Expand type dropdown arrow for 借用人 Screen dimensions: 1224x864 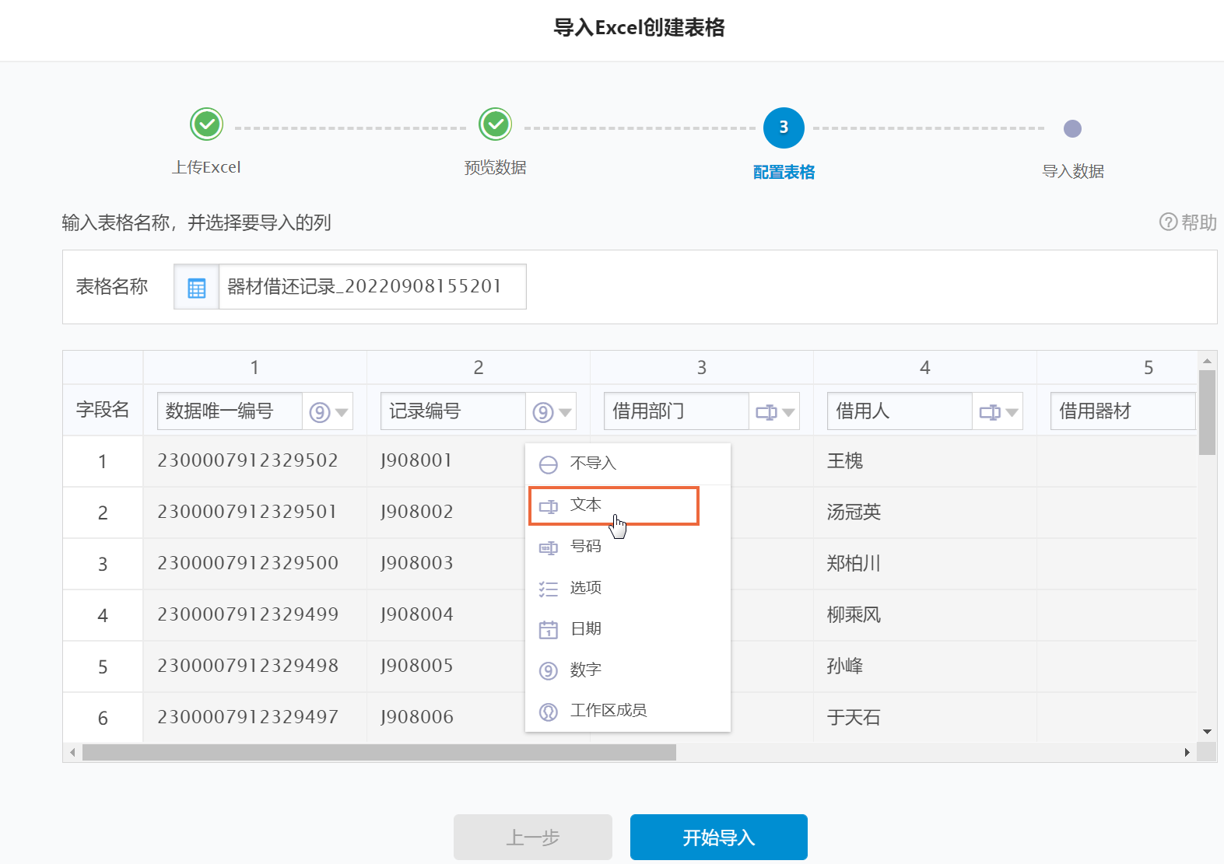[x=1012, y=413]
